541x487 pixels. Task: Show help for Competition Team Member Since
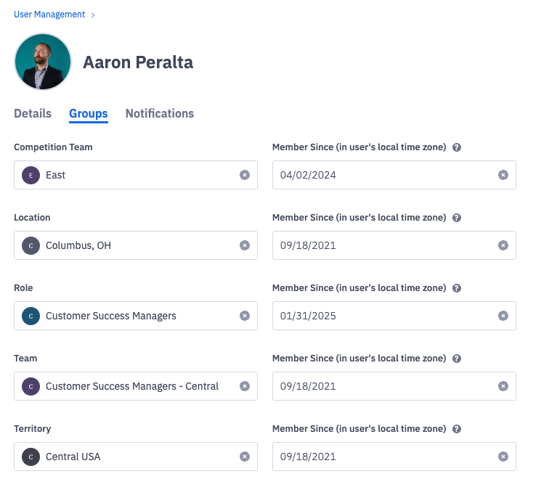[x=457, y=147]
